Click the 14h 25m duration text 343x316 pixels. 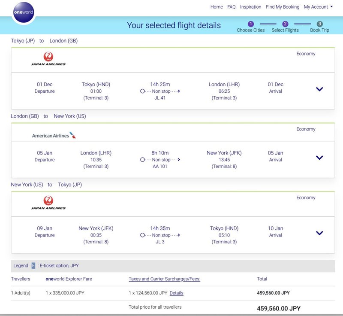160,84
